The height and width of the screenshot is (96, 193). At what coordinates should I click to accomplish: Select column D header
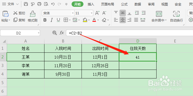[x=138, y=41]
